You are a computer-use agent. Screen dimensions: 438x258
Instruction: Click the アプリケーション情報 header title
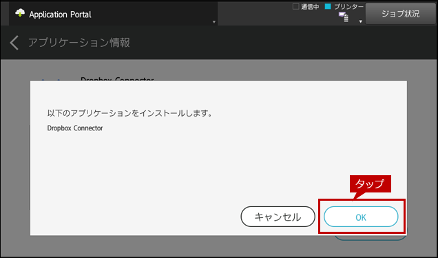coord(79,43)
